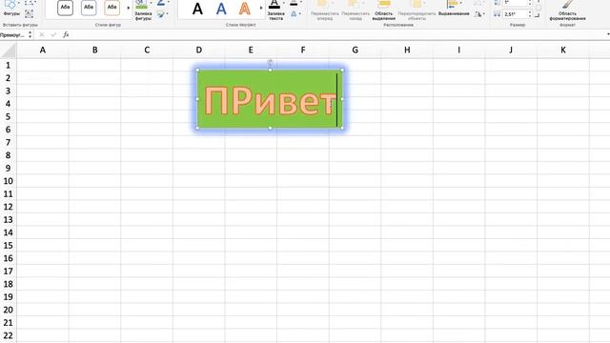Expand the formula bar with the arrow
Screen dimensions: 610x343
click(607, 34)
